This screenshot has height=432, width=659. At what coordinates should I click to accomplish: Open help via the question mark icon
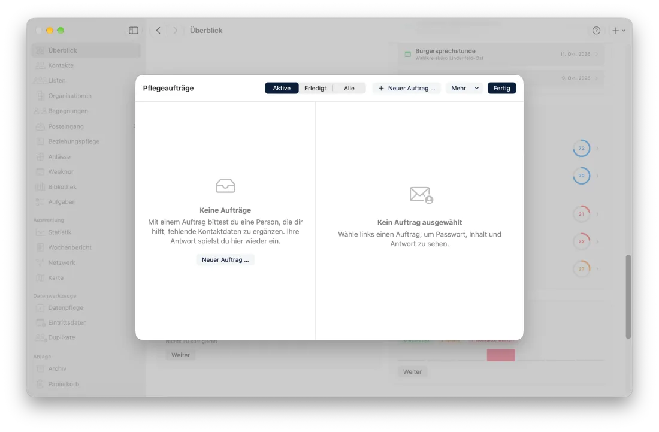596,30
